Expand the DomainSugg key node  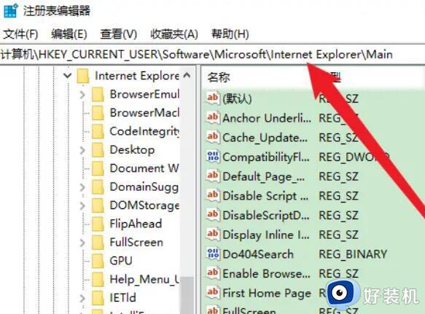[82, 187]
